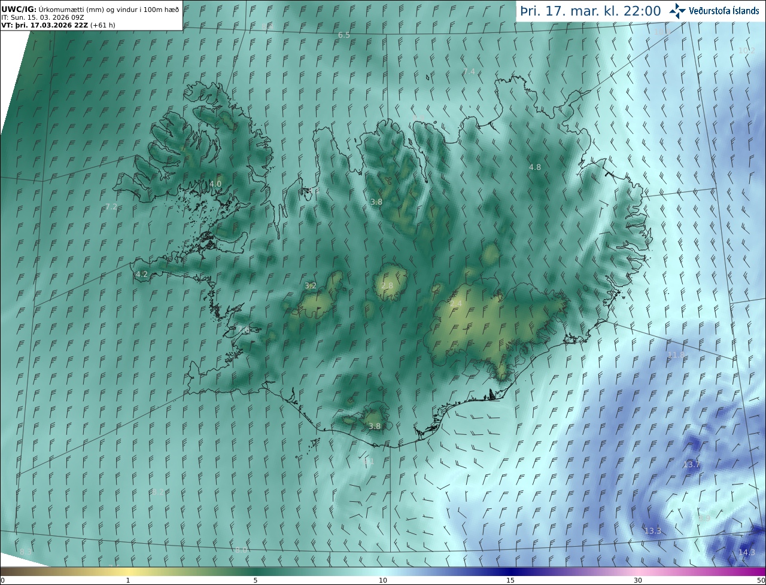This screenshot has height=585, width=766.
Task: Click the 2.8 value on Hofsjökull glacier
Action: click(x=387, y=286)
